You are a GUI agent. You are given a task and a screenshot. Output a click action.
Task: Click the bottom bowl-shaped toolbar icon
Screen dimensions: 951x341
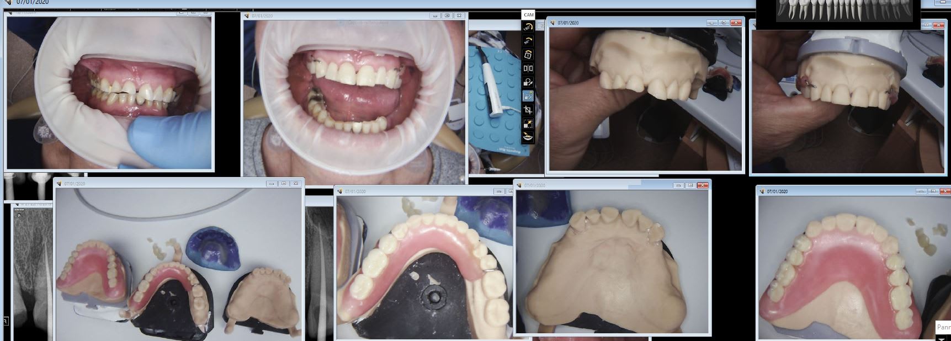pyautogui.click(x=528, y=137)
